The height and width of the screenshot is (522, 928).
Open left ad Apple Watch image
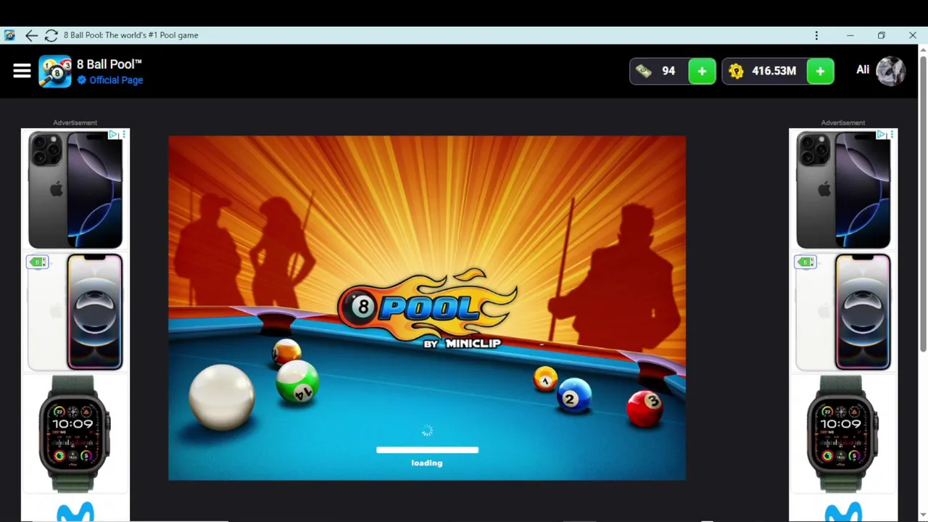point(75,434)
